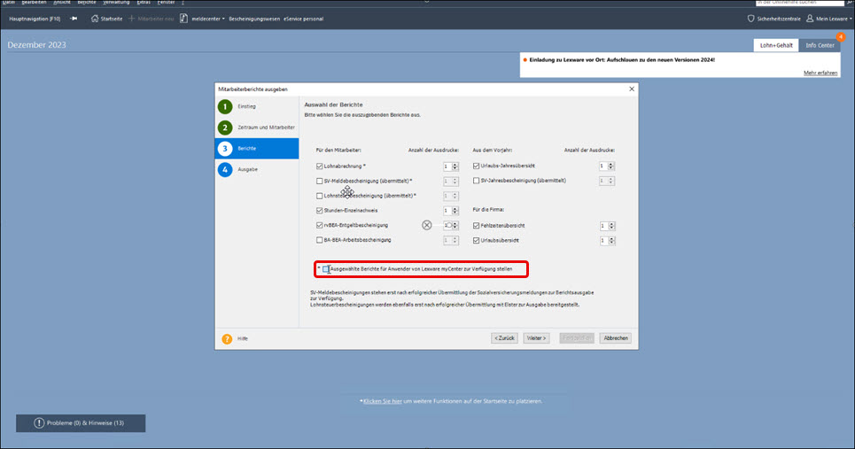
Task: Go to wizard step 1 Einstieg
Action: [x=226, y=106]
